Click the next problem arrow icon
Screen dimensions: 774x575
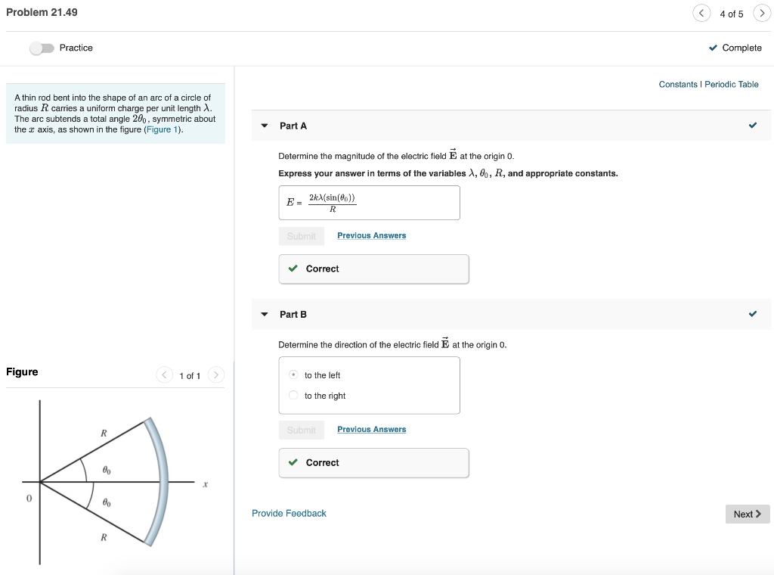pos(762,13)
